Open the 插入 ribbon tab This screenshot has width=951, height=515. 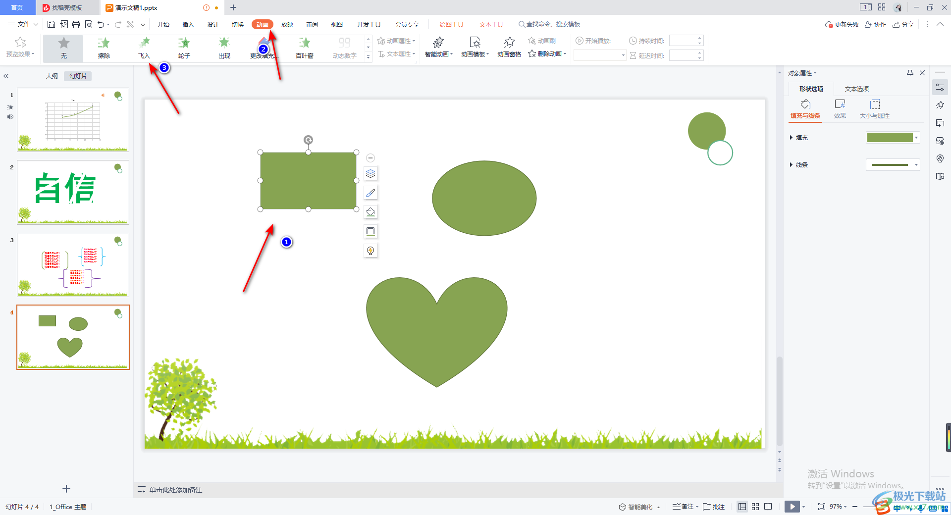188,24
